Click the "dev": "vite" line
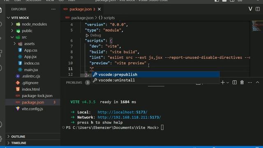 coord(105,46)
